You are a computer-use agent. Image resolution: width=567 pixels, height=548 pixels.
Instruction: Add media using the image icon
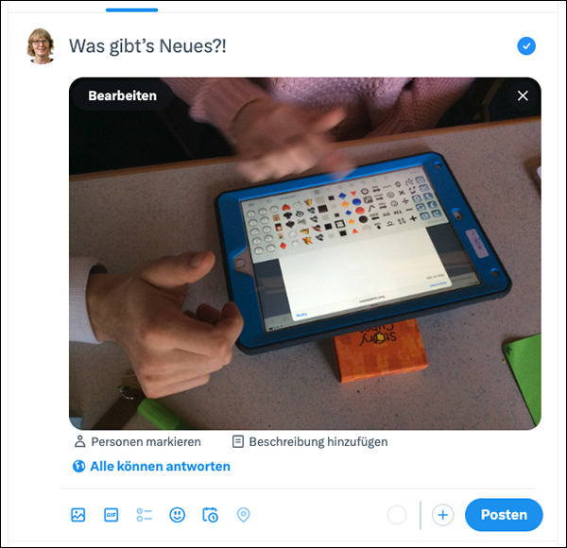[78, 515]
